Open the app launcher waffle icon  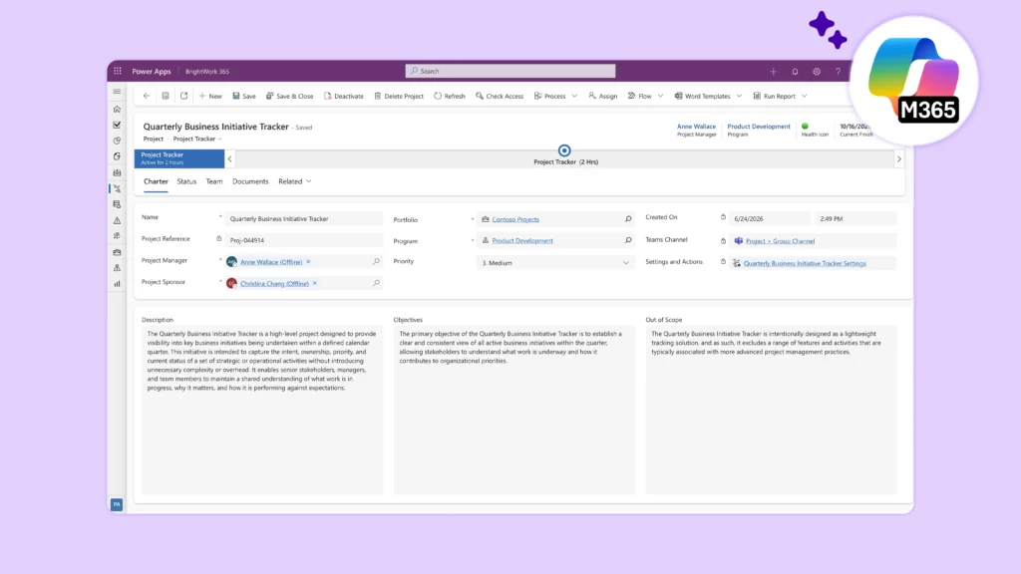[118, 71]
